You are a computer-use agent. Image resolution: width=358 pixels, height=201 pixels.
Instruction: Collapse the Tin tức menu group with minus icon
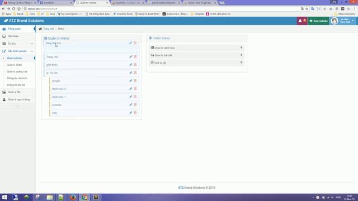(47, 73)
